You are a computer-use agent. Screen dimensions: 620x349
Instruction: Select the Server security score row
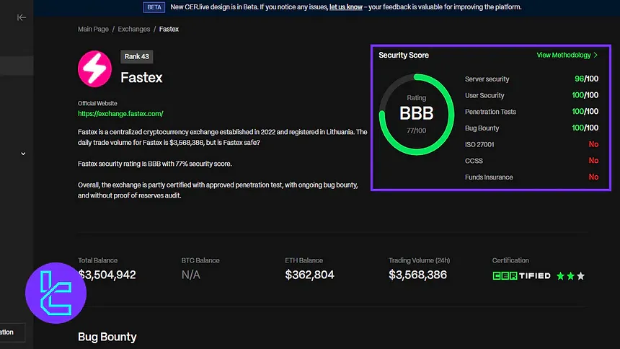(x=531, y=79)
